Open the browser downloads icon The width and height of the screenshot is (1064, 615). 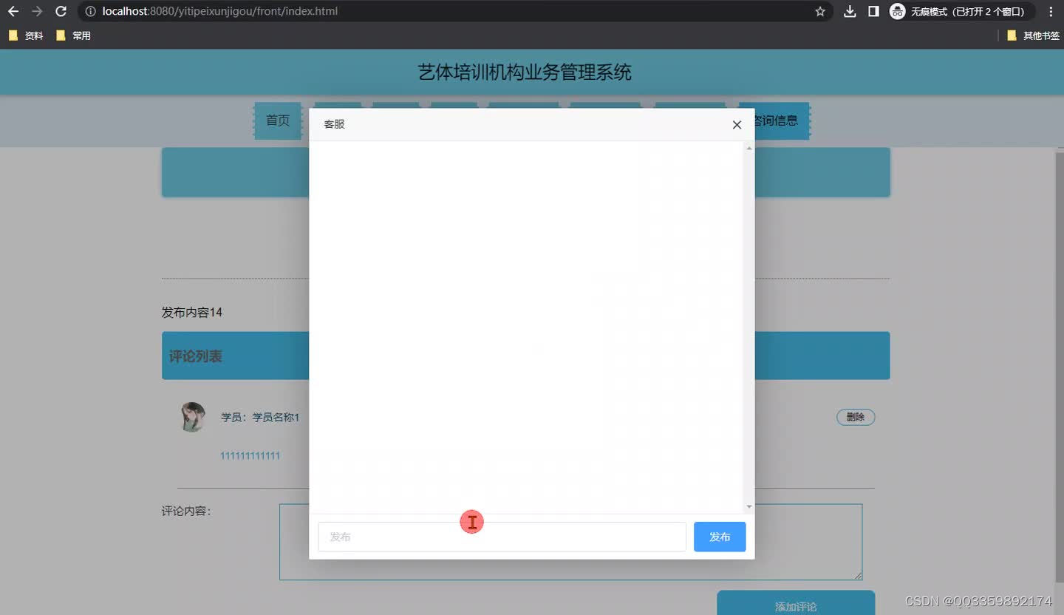click(x=850, y=11)
